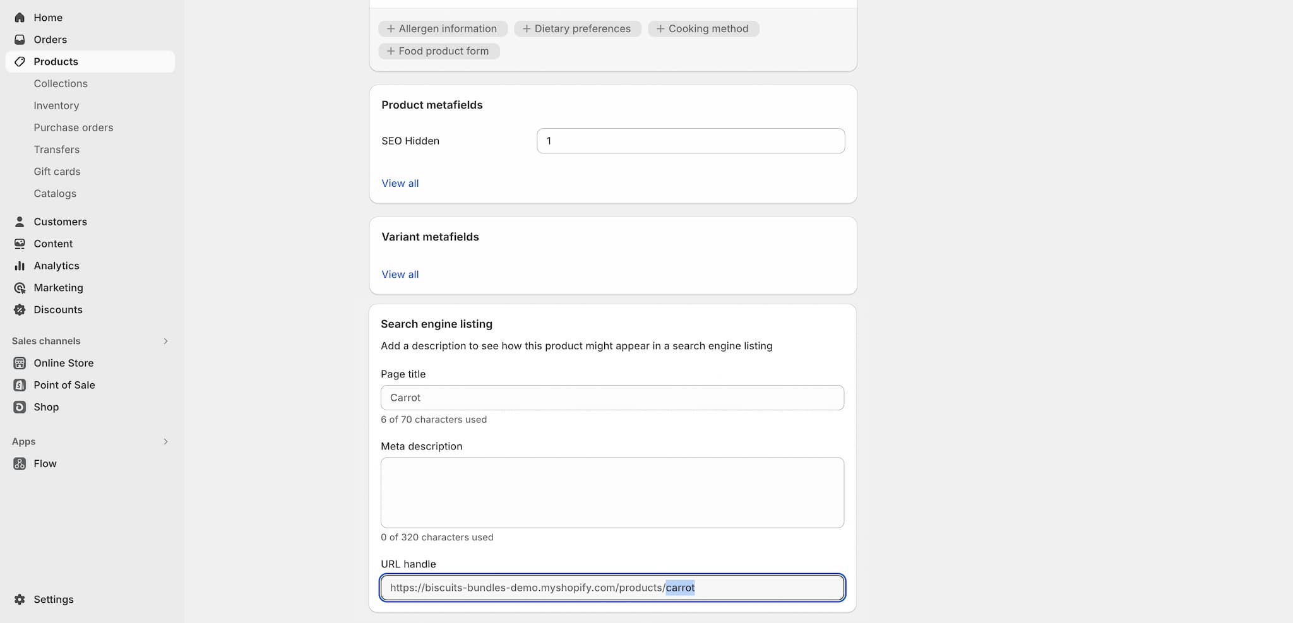Click the Home icon in sidebar
This screenshot has height=623, width=1293.
pos(20,18)
